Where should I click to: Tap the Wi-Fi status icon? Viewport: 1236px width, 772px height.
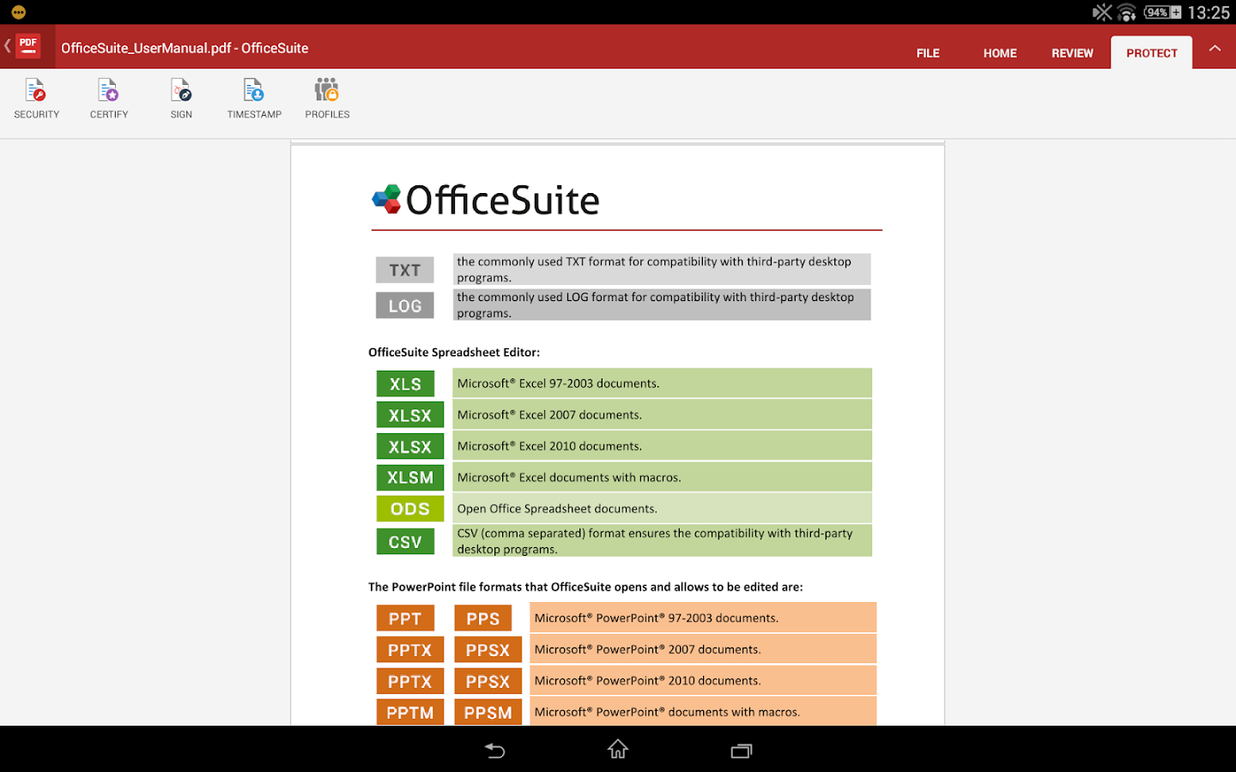[x=1126, y=12]
